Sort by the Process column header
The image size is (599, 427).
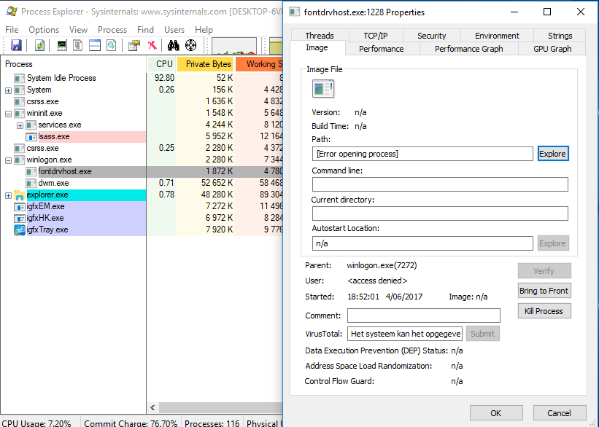(x=74, y=64)
